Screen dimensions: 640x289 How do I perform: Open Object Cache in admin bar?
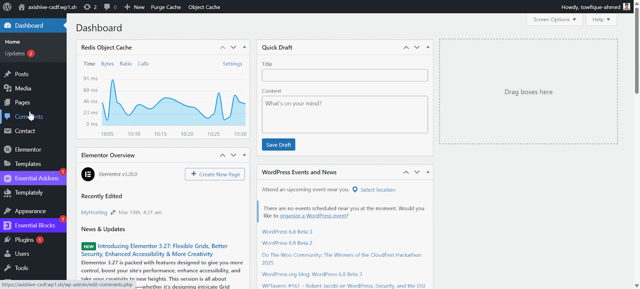click(204, 7)
